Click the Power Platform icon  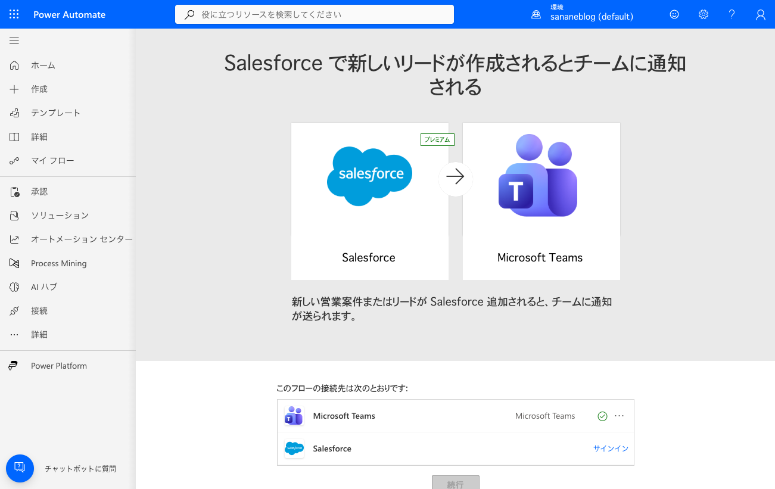13,366
